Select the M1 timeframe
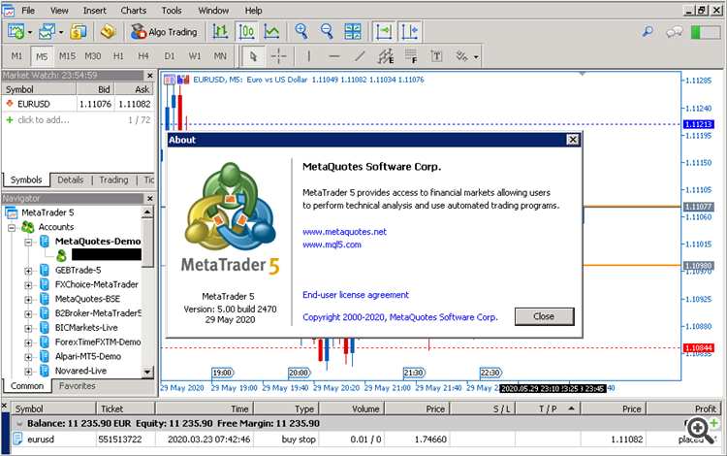Viewport: 727px width, 456px height. coord(16,56)
